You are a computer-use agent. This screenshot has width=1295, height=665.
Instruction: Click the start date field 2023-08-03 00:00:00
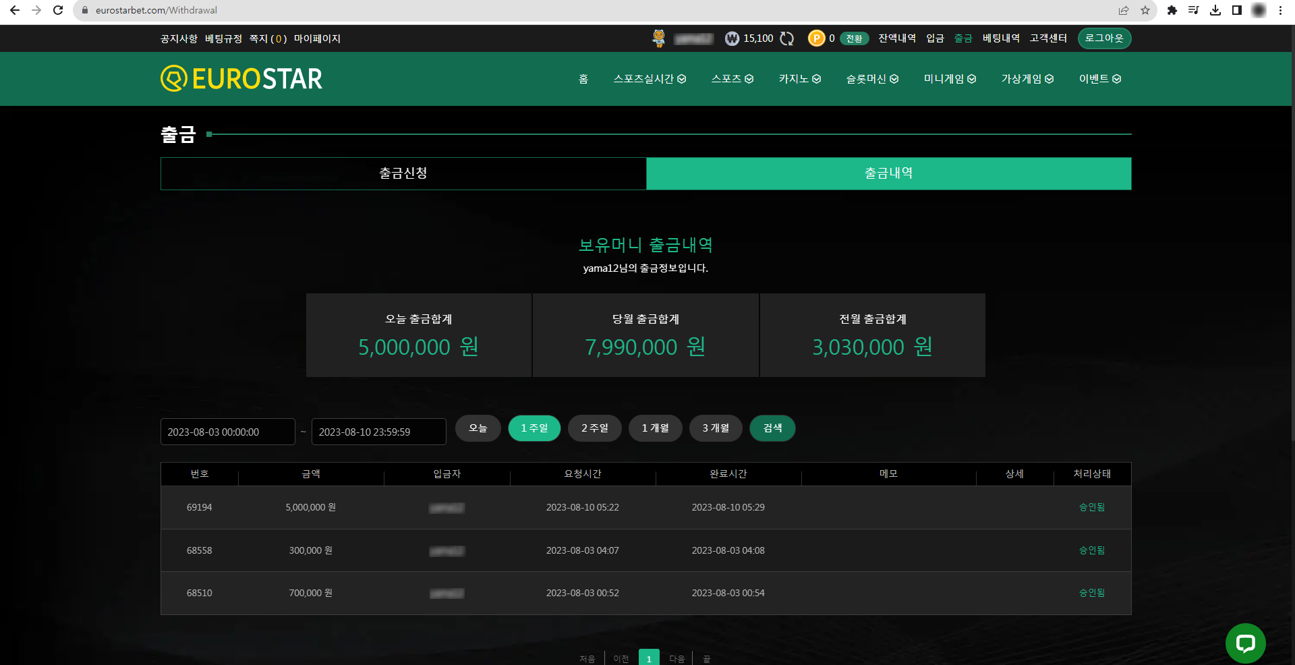click(x=228, y=432)
